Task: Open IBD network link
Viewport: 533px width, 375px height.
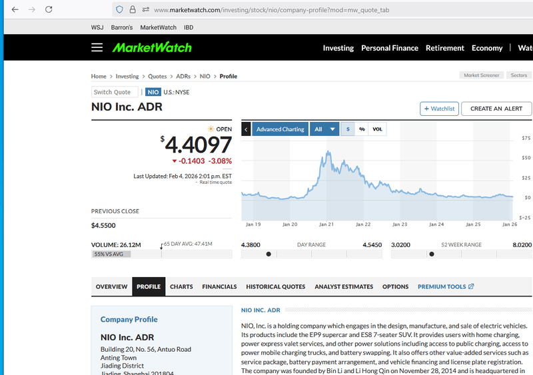Action: [x=189, y=27]
